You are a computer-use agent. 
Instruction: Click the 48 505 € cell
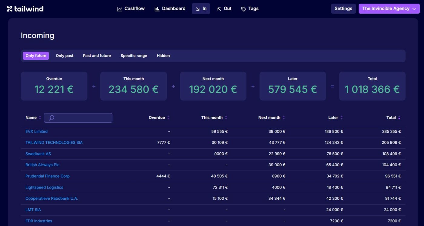tap(220, 176)
